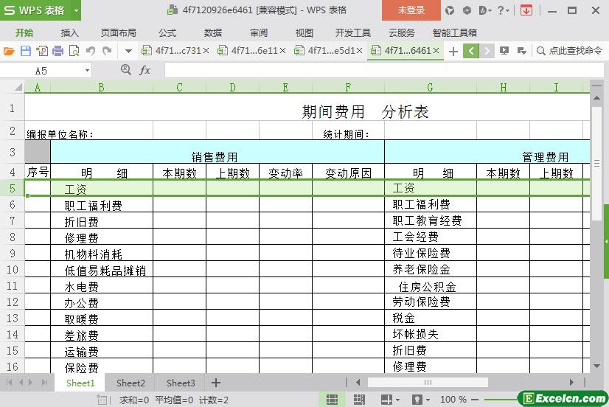
Task: Undo the last action
Action: pyautogui.click(x=91, y=51)
